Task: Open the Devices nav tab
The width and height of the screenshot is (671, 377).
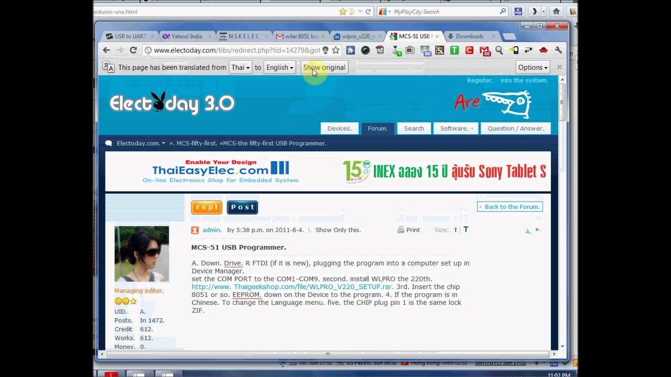Action: pos(340,128)
